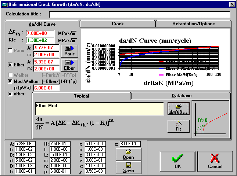The width and height of the screenshot is (237, 176).
Task: Disable the other checkbox
Action: click(x=10, y=94)
